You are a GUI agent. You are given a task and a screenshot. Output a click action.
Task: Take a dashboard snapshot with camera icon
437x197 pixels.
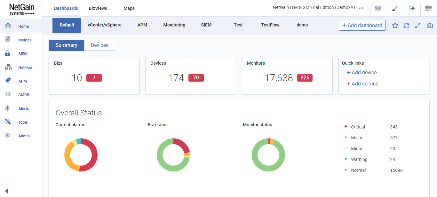430,26
